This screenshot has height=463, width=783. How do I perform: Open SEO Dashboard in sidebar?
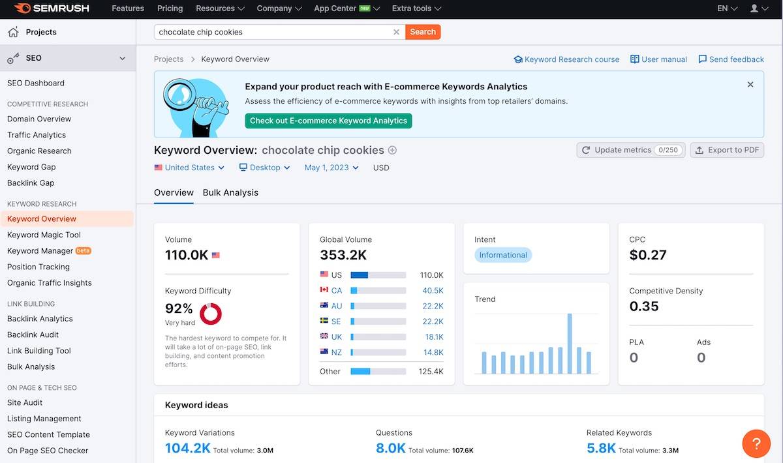point(36,83)
